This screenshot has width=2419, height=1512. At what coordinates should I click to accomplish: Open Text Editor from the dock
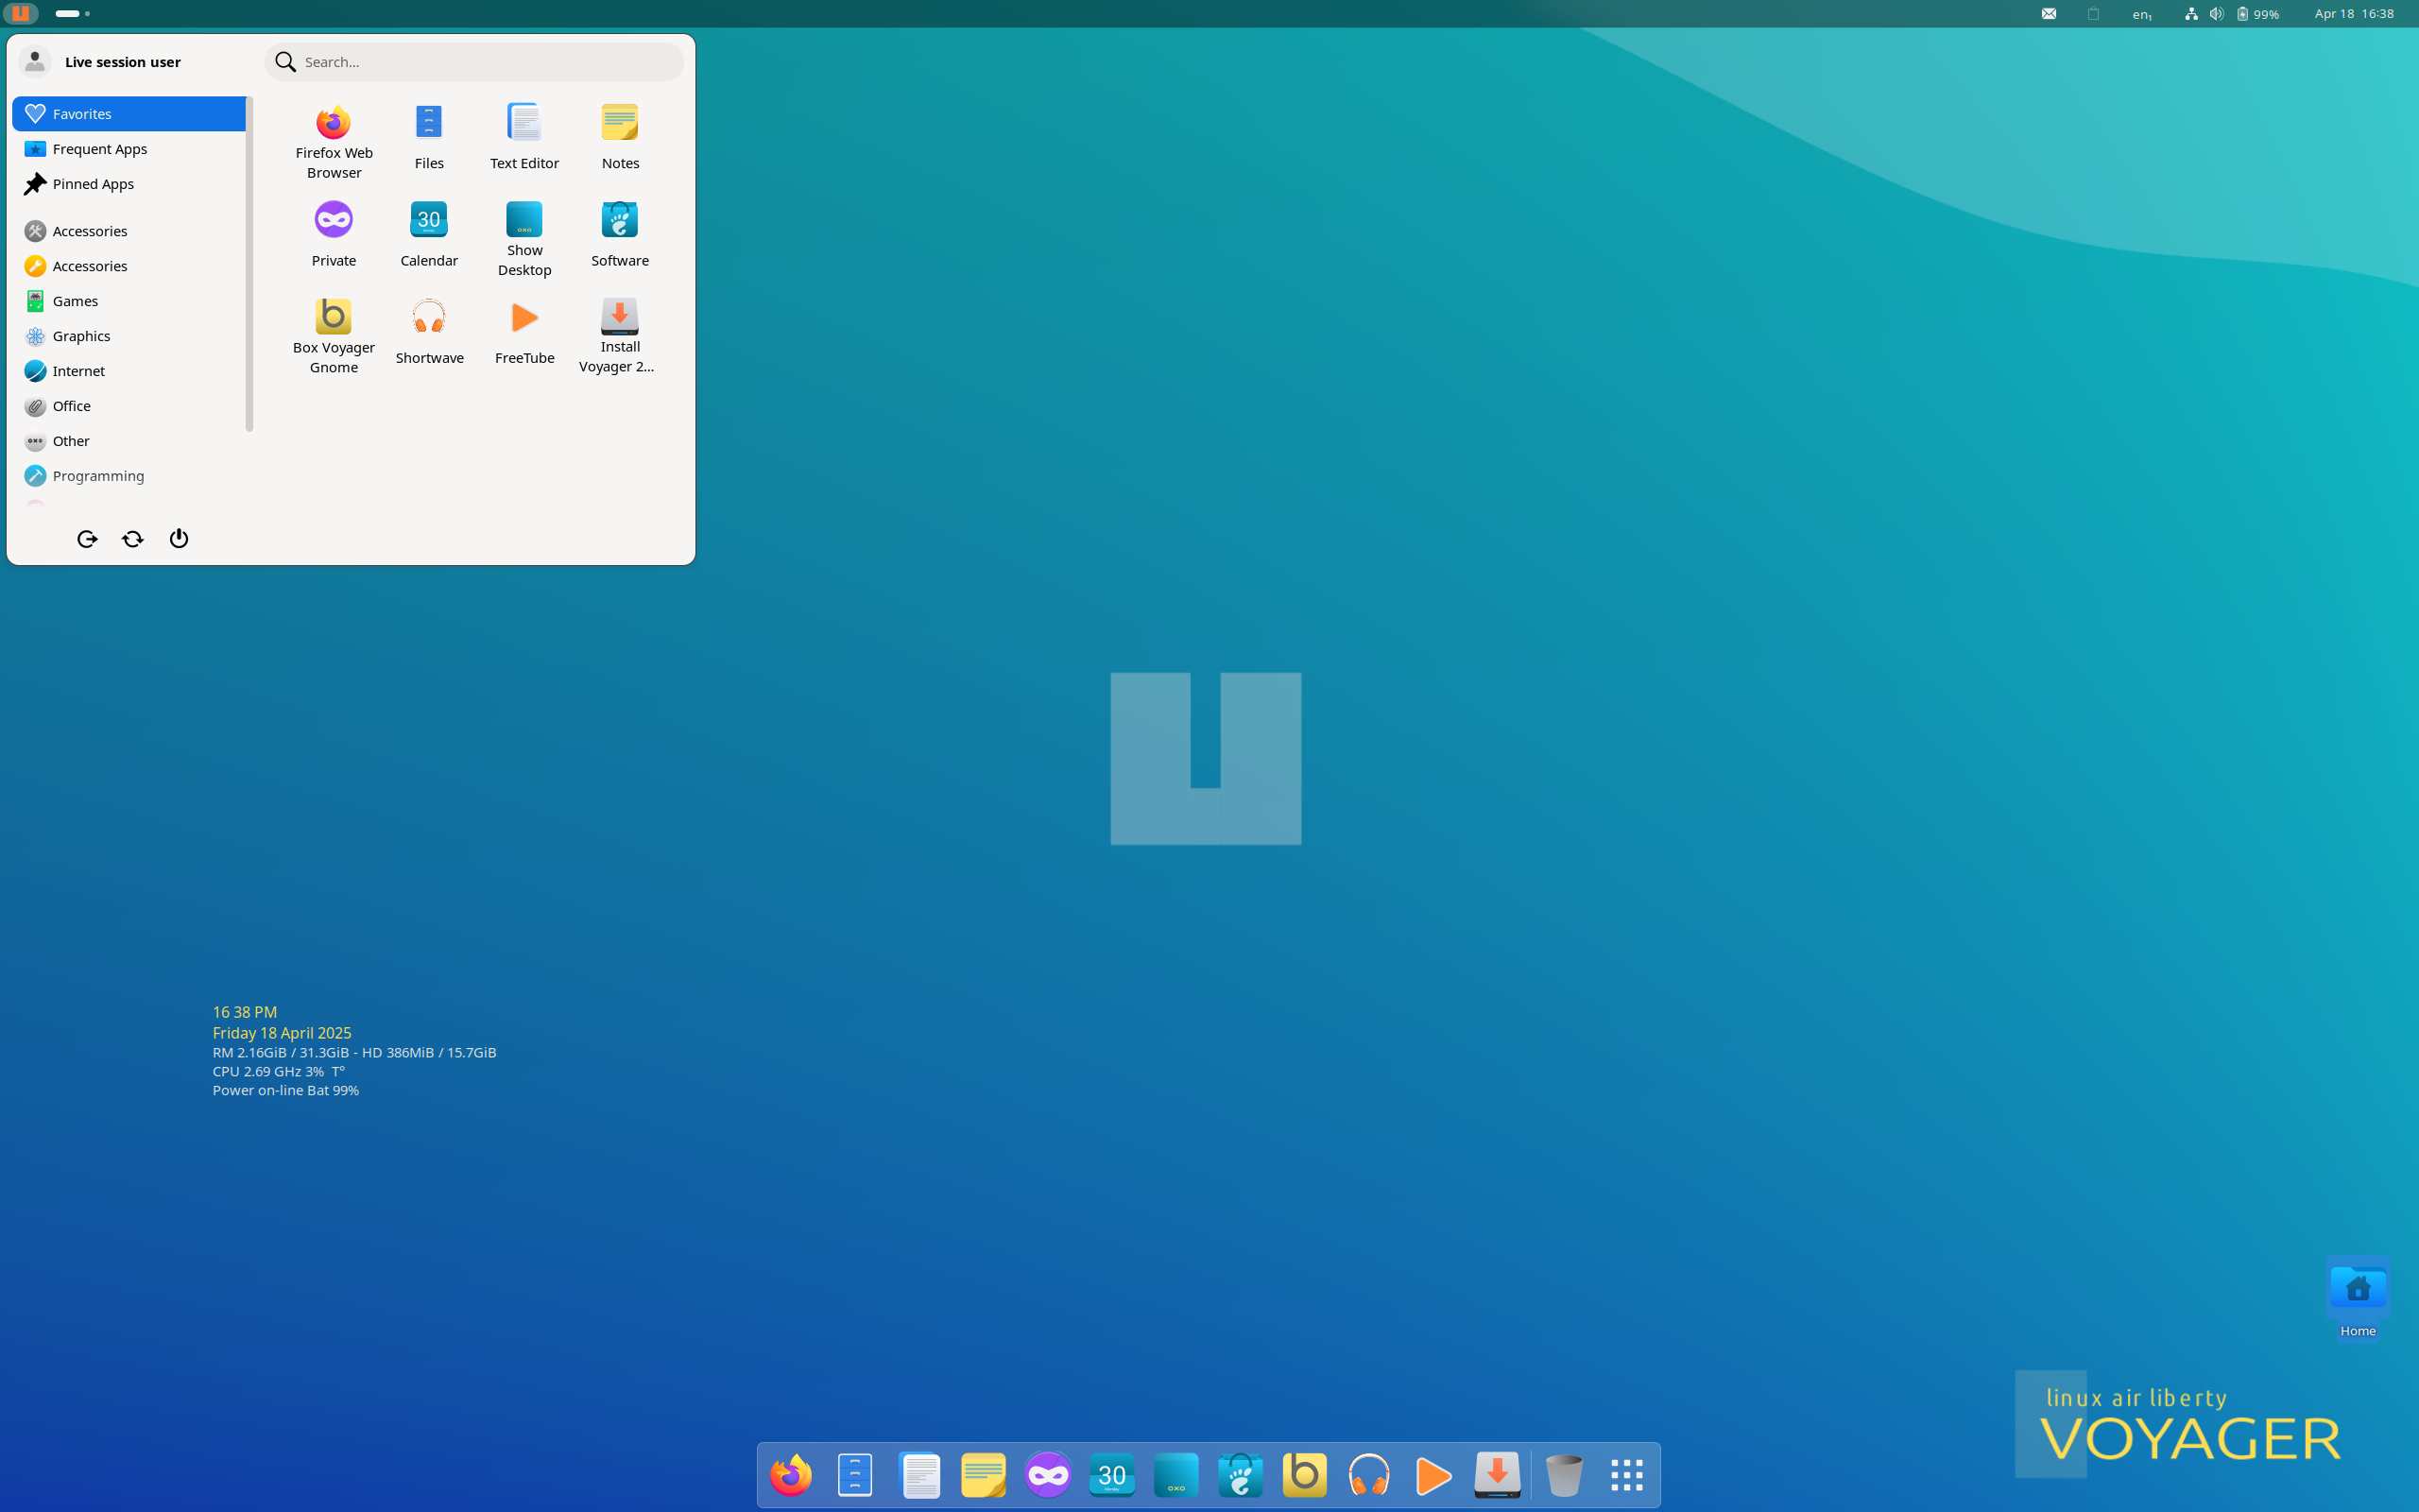(919, 1475)
